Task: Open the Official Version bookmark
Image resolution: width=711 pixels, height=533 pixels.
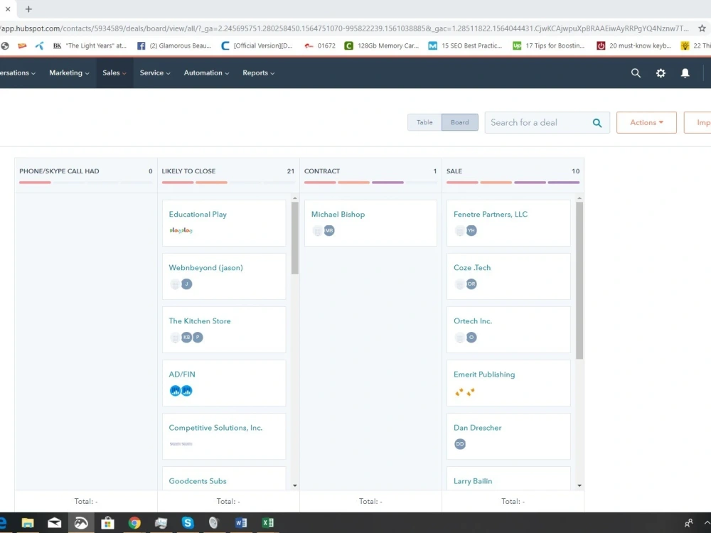Action: [x=257, y=45]
